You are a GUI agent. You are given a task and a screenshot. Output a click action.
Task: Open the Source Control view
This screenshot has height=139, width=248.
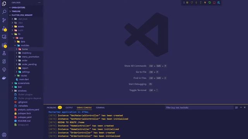[x=4, y=20]
